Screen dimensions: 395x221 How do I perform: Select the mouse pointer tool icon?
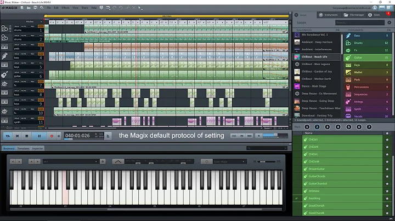tap(140, 8)
